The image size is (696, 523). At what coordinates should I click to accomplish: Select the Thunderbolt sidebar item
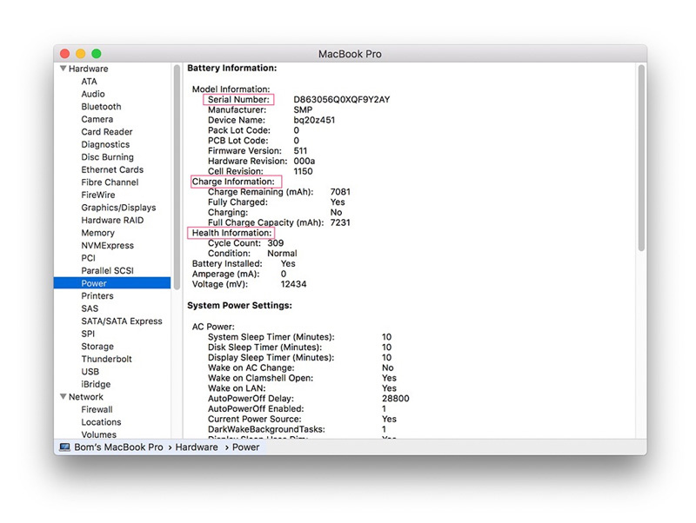click(x=106, y=359)
